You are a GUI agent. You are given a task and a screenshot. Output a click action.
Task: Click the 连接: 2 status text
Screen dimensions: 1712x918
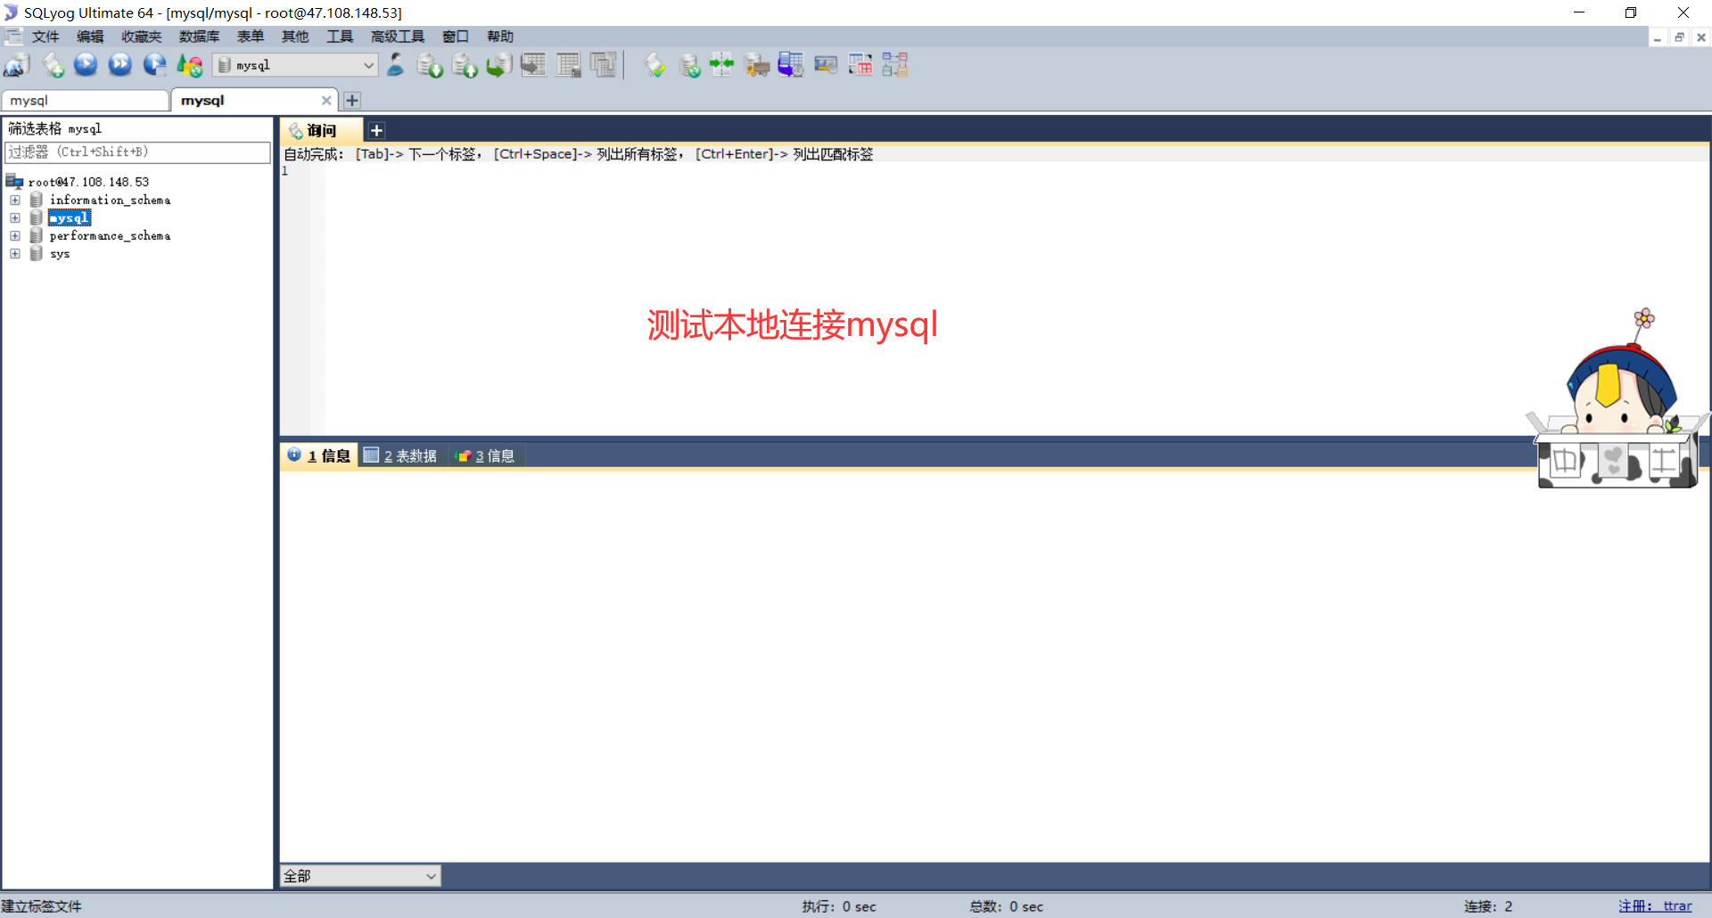pos(1488,906)
